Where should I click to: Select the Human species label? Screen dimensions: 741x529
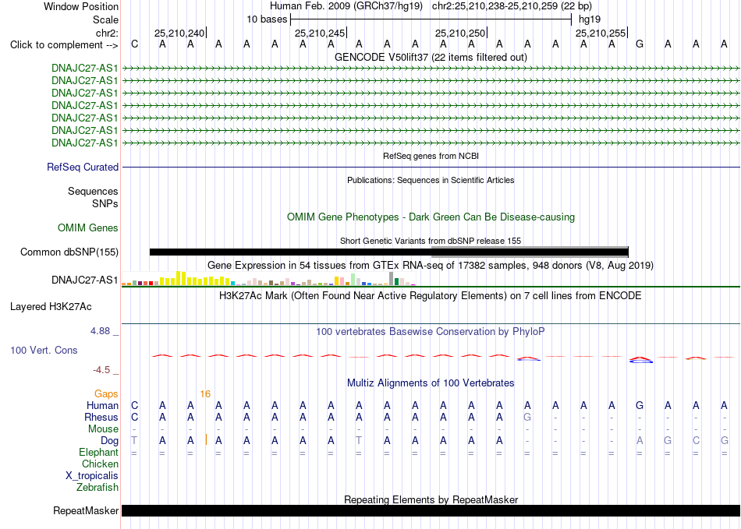pos(102,405)
